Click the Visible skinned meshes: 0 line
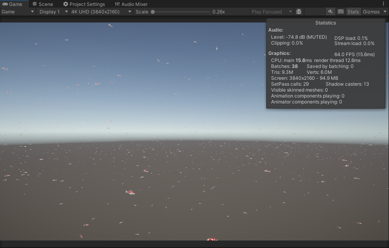 (x=299, y=90)
